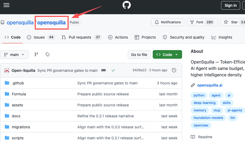This screenshot has width=245, height=142.
Task: Select the Code tab
Action: click(12, 37)
